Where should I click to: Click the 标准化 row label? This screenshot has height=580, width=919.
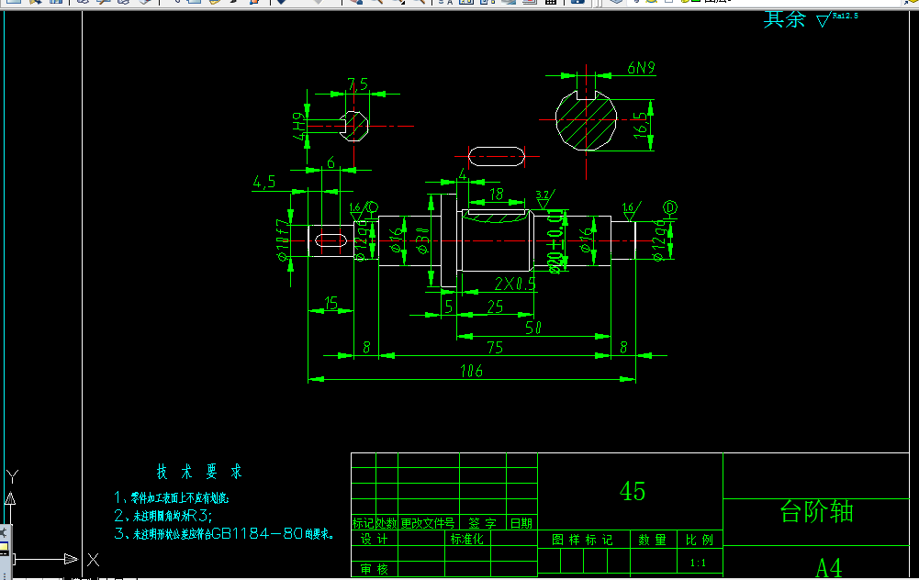tap(467, 539)
